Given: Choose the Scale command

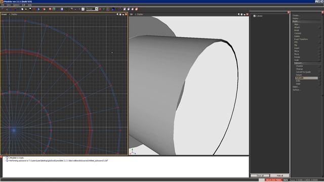Looking at the screenshot, I should click(x=297, y=60).
